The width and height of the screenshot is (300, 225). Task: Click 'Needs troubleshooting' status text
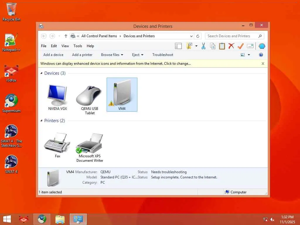pos(169,172)
